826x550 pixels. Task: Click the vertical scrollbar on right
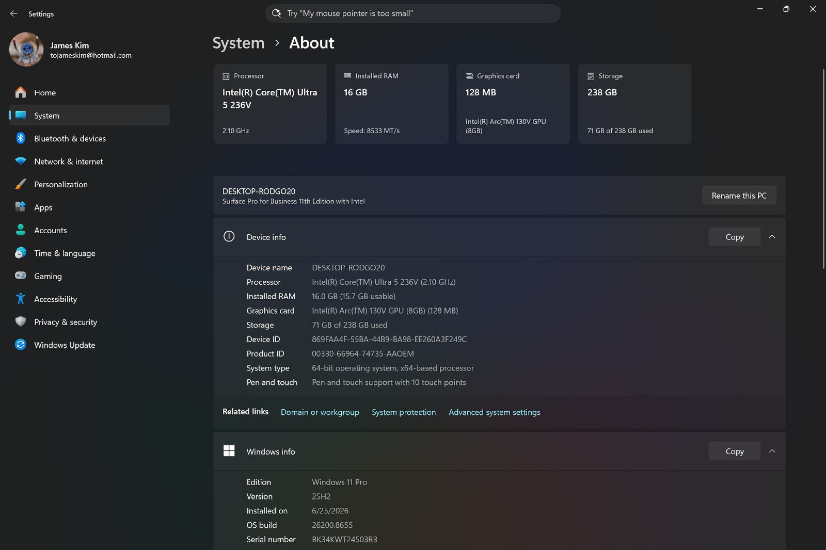tap(823, 169)
